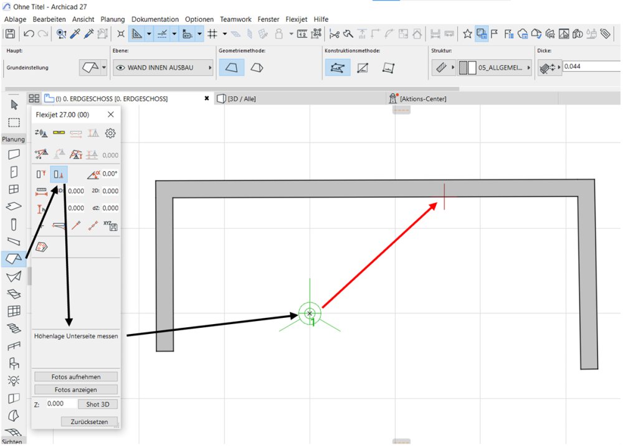This screenshot has width=623, height=446.
Task: Open the Ablage menu
Action: tap(15, 19)
